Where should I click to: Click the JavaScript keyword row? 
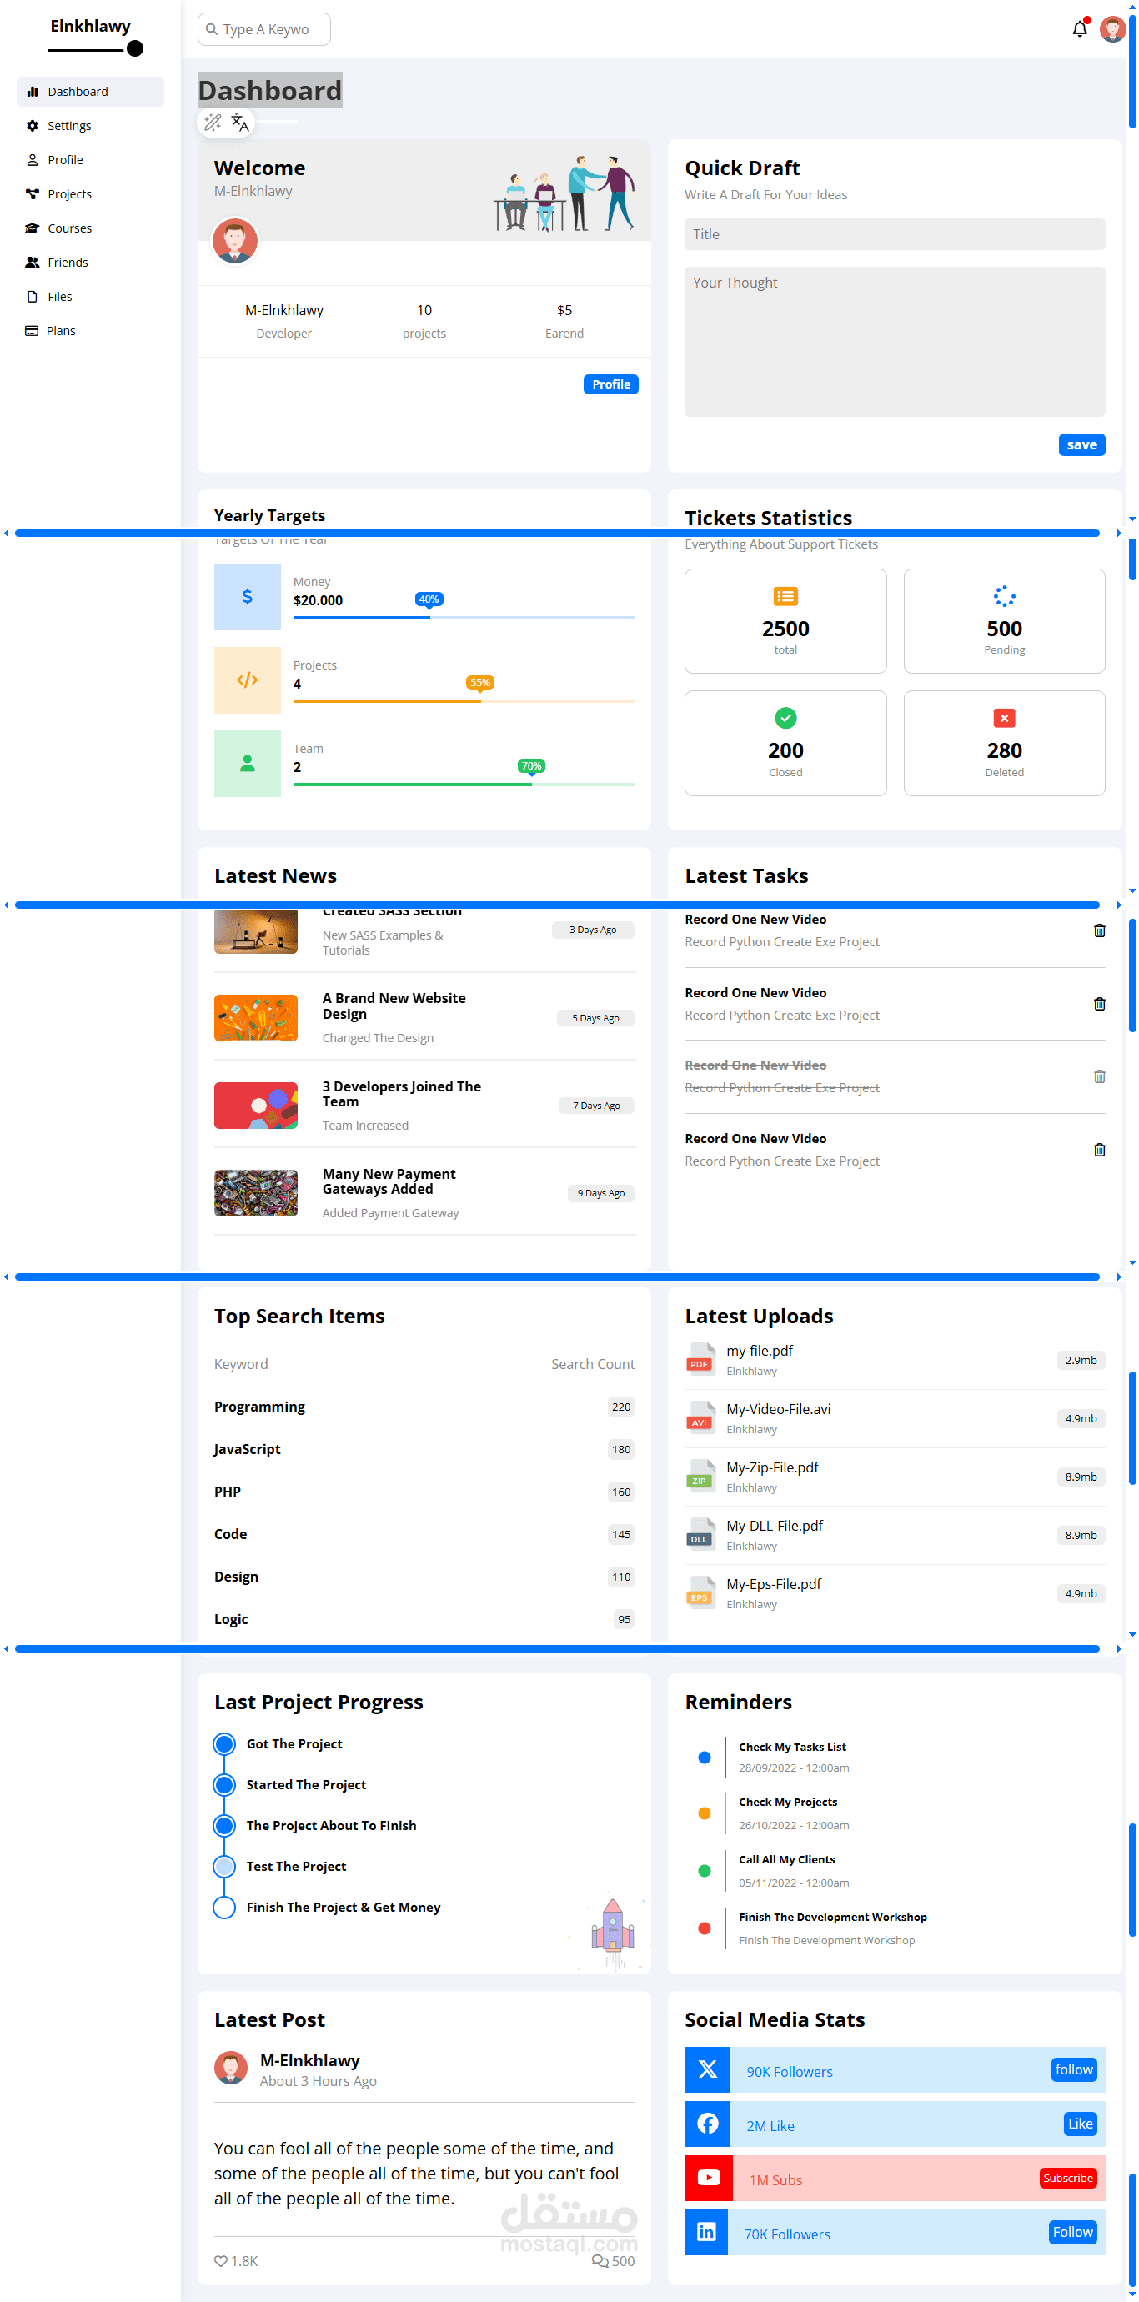[x=424, y=1448]
